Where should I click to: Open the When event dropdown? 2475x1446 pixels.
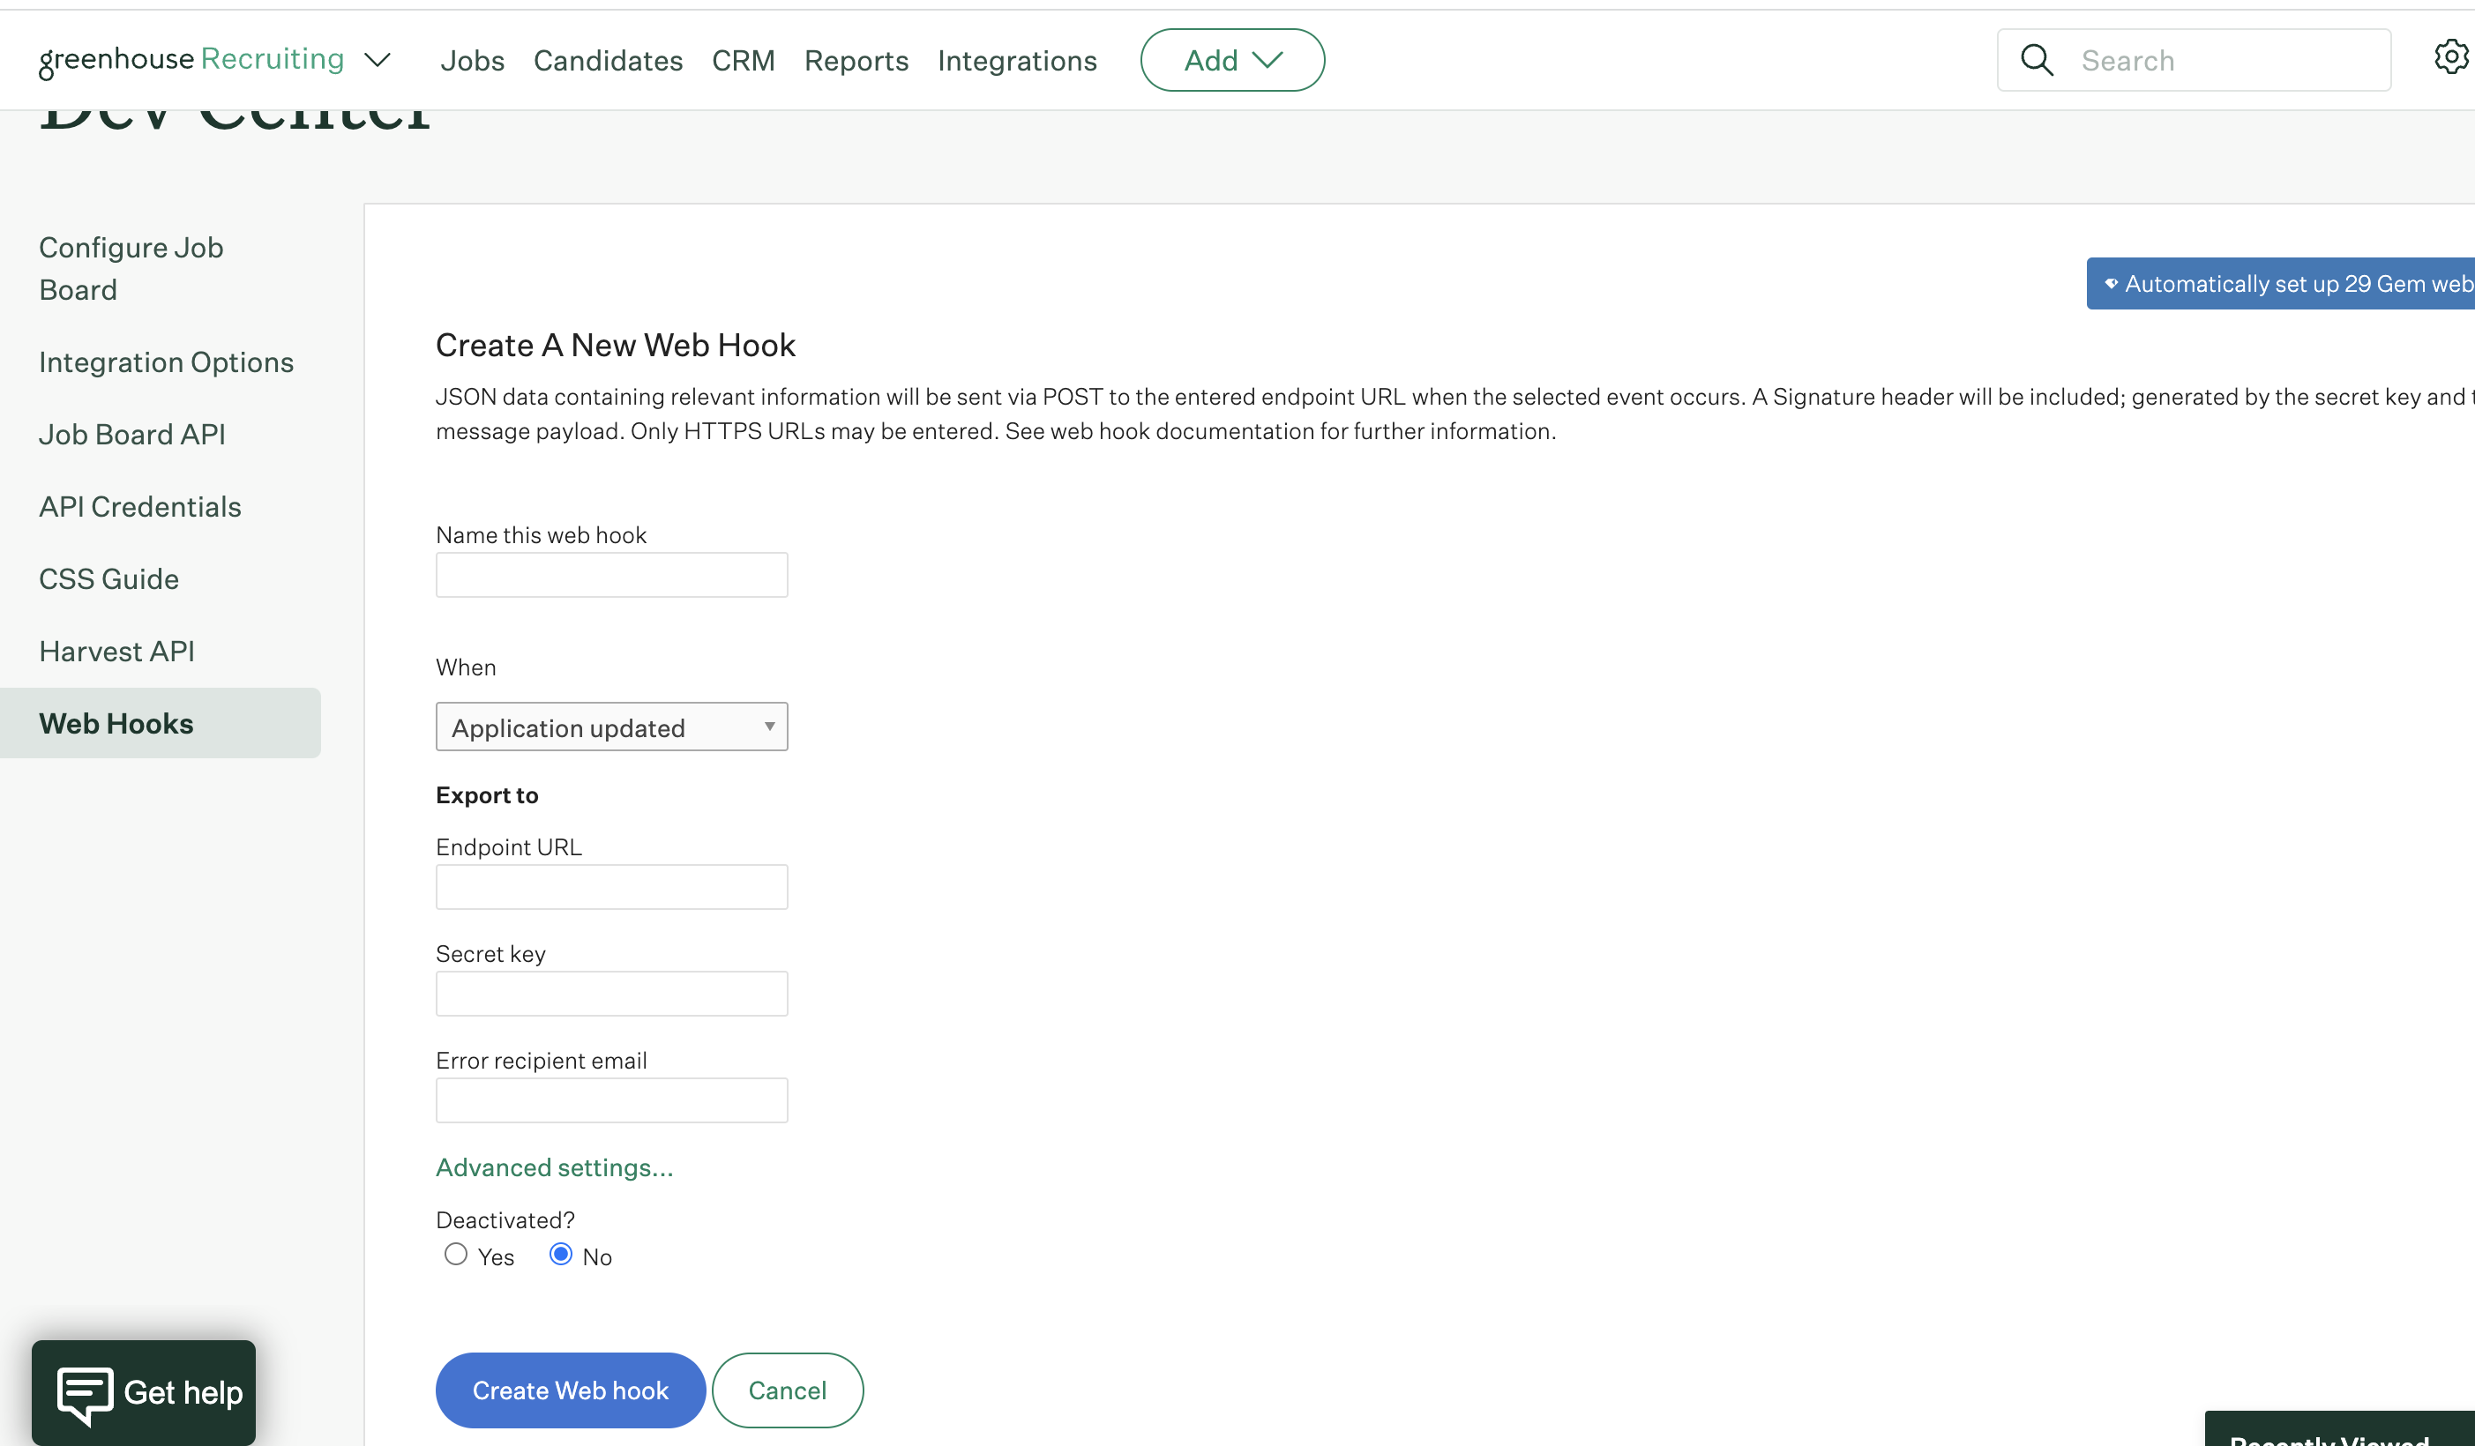[611, 727]
